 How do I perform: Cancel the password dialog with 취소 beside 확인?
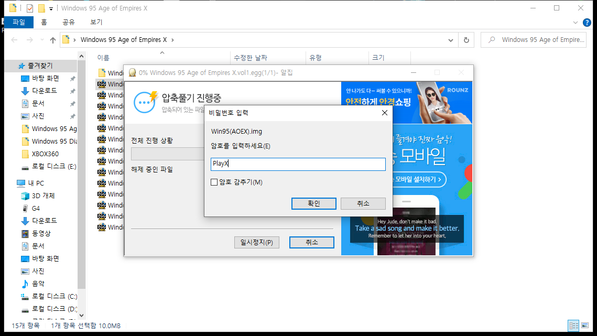tap(363, 203)
